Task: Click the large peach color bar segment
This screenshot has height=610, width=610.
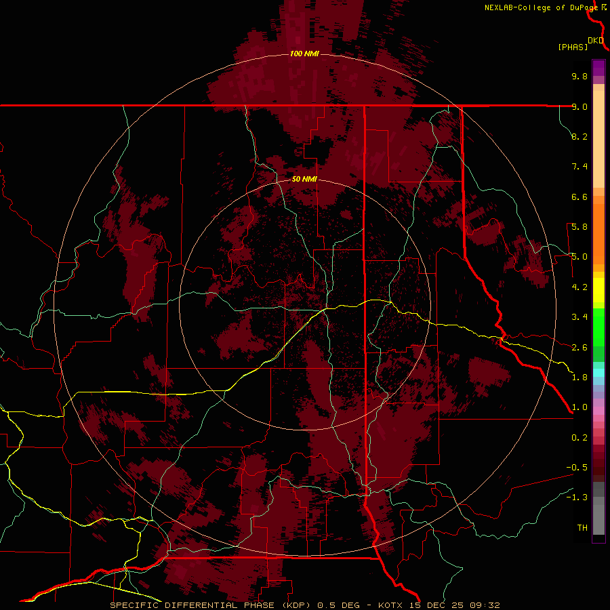Action: 598,139
